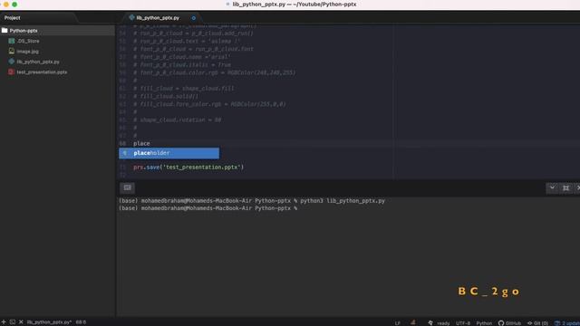Change the Python grammar selector
Screen dimensions: 580x326
click(x=484, y=323)
